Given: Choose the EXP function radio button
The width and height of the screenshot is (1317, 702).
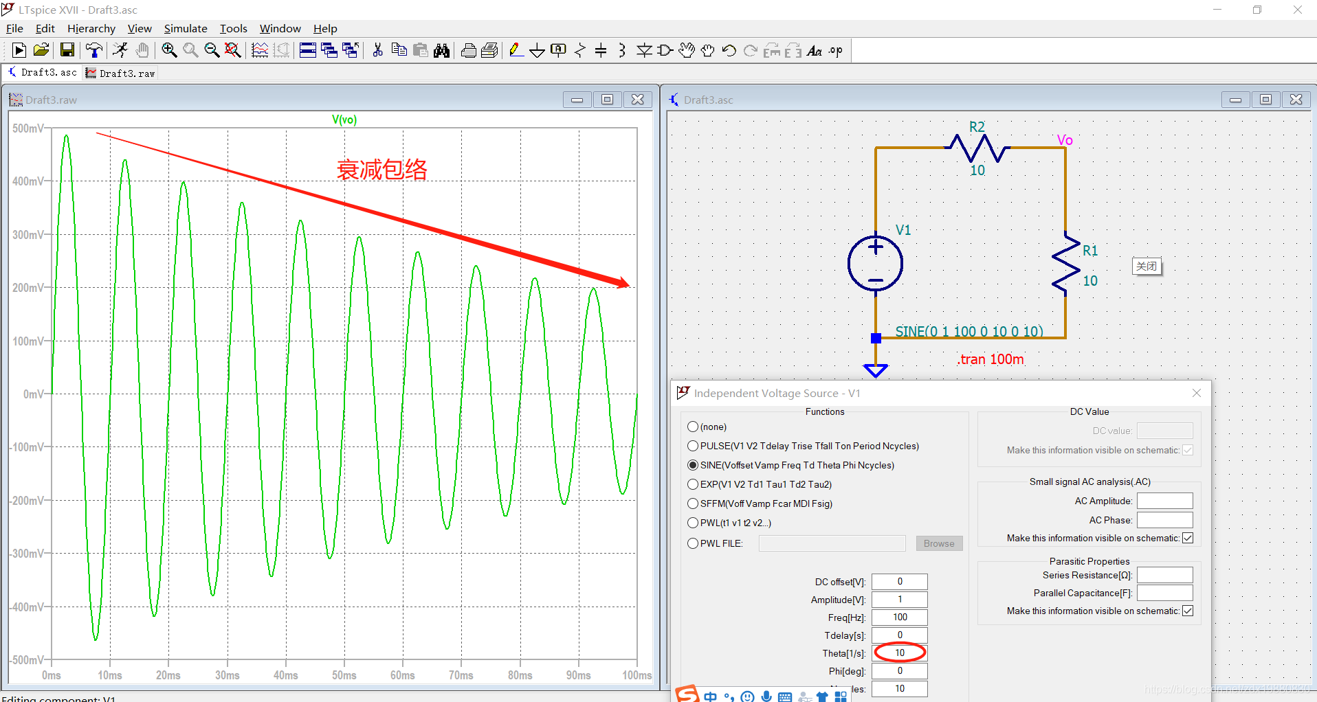Looking at the screenshot, I should pyautogui.click(x=693, y=484).
